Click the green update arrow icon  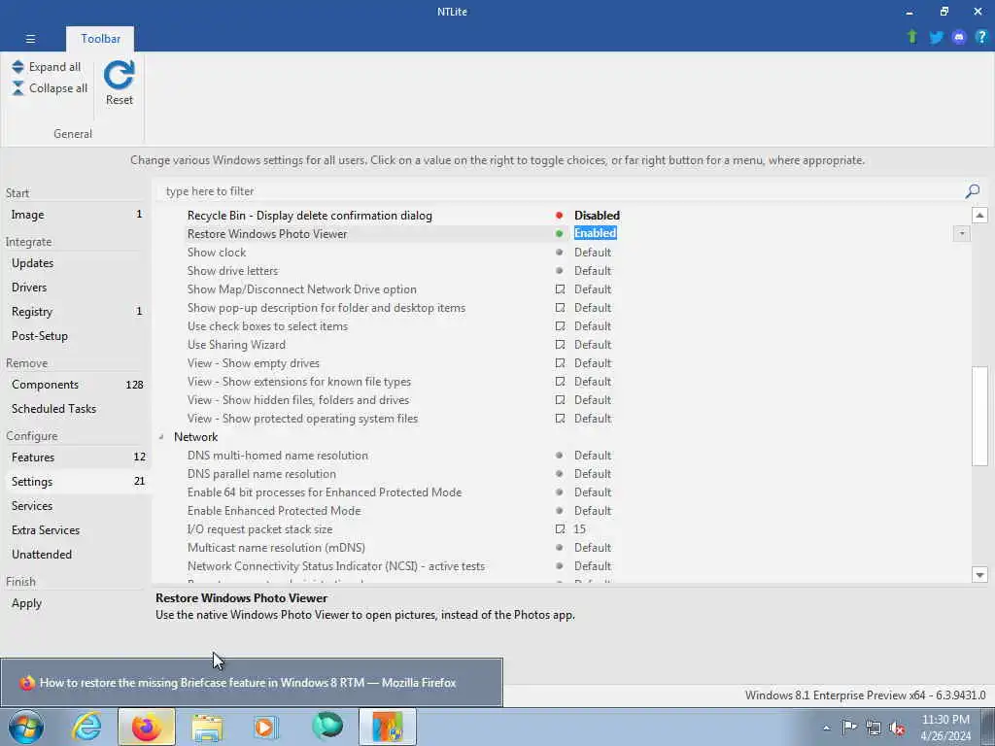[x=912, y=37]
